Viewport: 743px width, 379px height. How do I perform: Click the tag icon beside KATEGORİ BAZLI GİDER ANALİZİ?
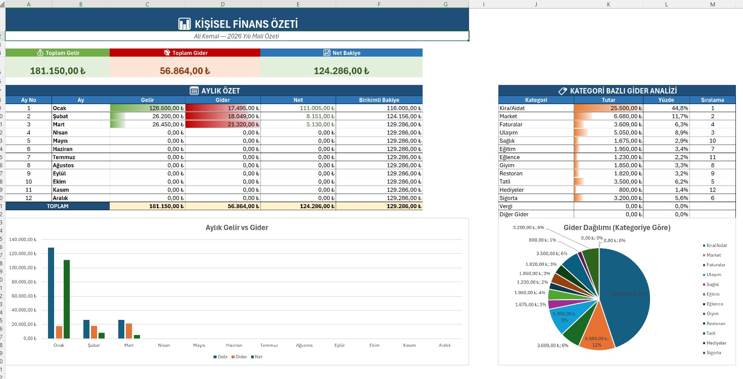pos(563,91)
